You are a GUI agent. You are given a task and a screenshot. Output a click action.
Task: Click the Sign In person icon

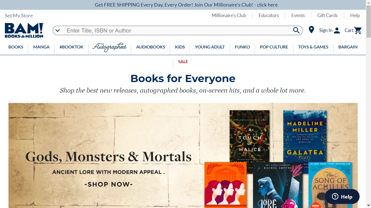point(337,30)
